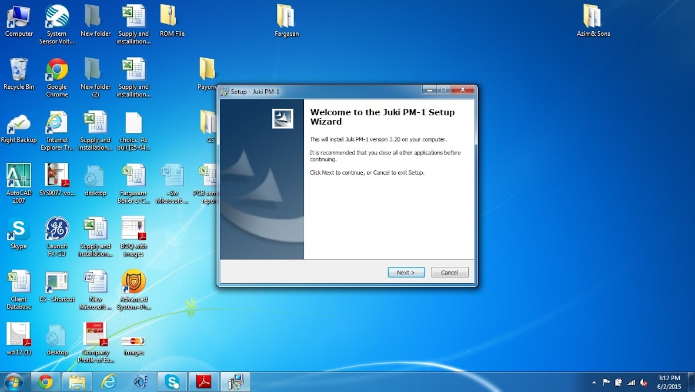Select the Recycle Bin icon

19,74
